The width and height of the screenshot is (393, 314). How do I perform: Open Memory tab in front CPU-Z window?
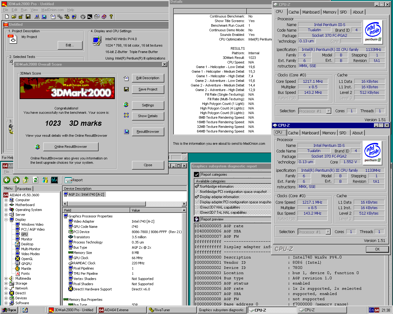[329, 133]
